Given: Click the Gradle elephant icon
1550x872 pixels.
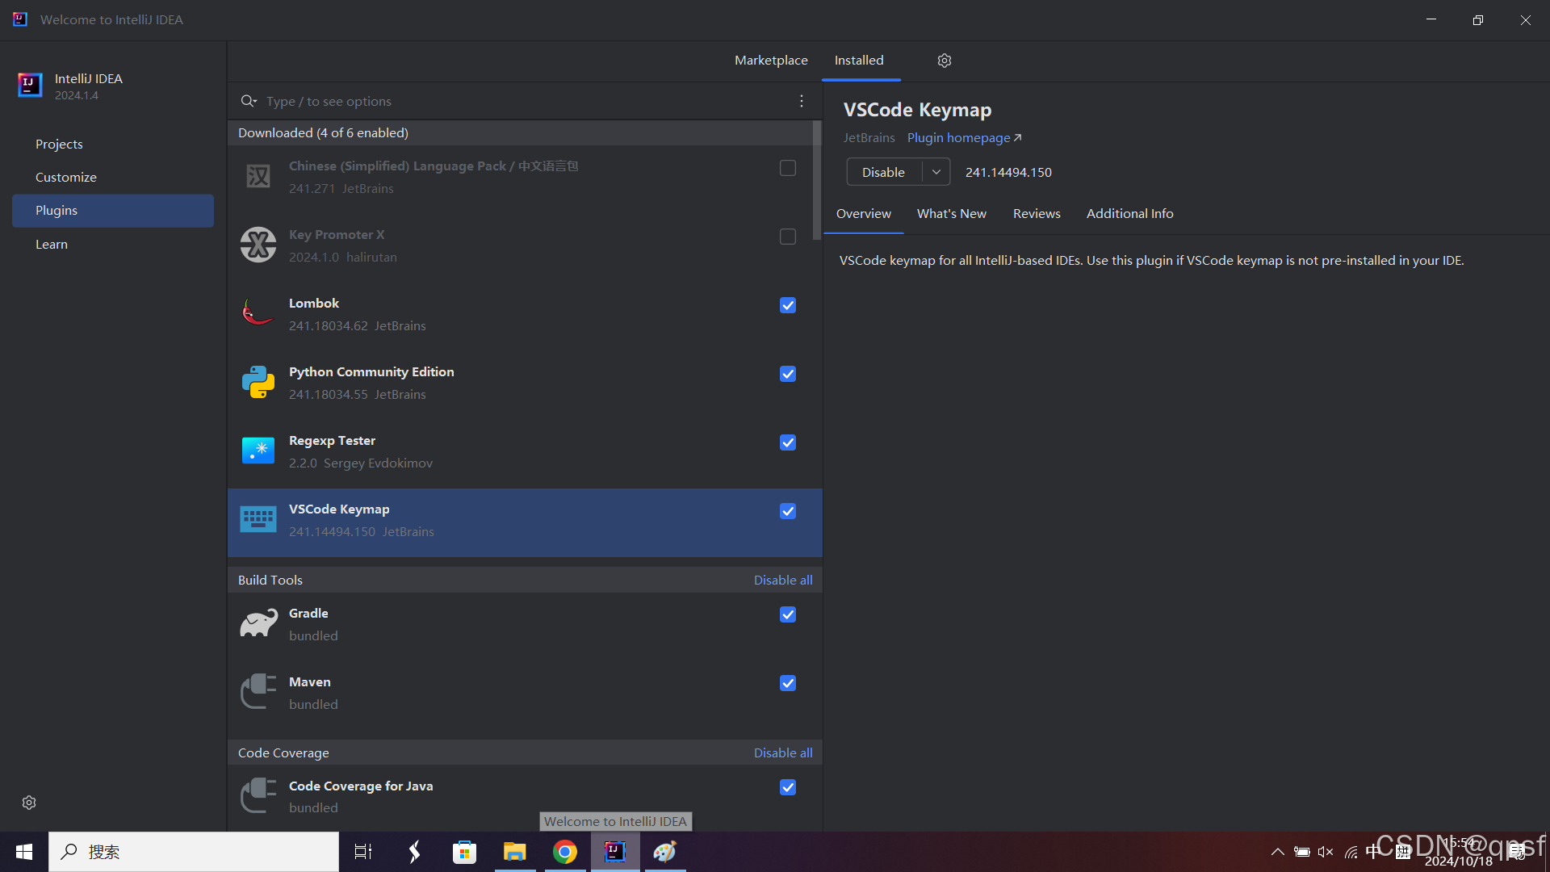Looking at the screenshot, I should (258, 623).
